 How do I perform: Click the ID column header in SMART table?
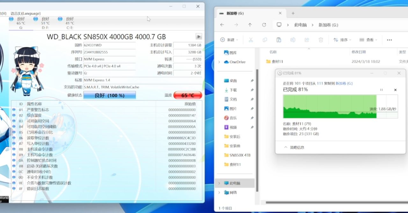[x=21, y=104]
